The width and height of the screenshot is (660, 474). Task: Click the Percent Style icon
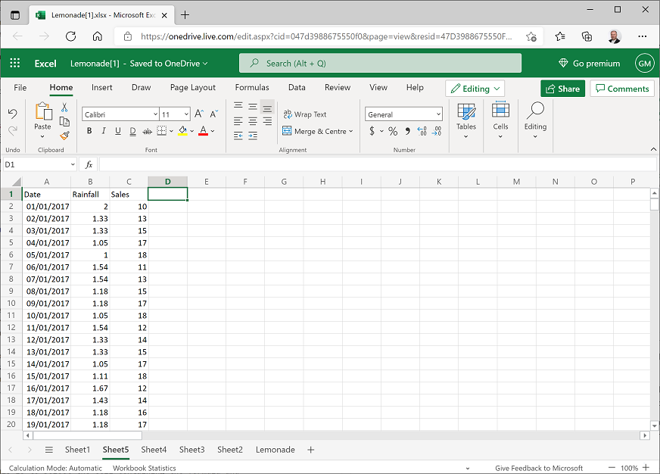[393, 131]
